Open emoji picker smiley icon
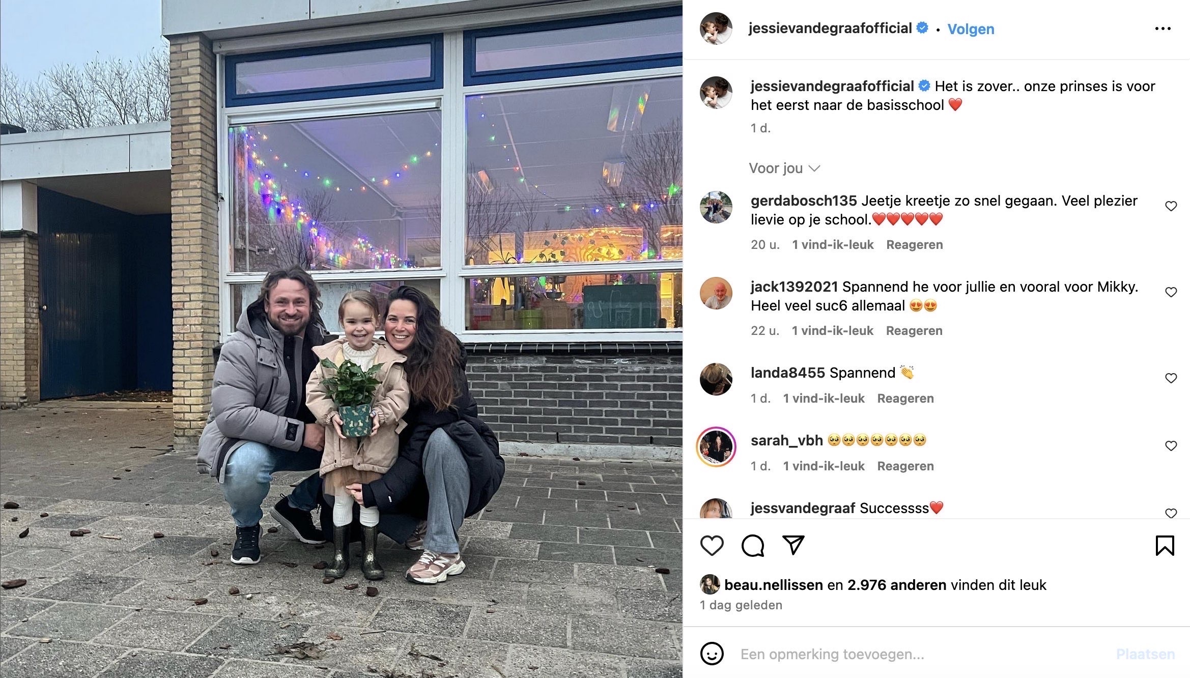Screen dimensions: 1190x678 pyautogui.click(x=712, y=654)
